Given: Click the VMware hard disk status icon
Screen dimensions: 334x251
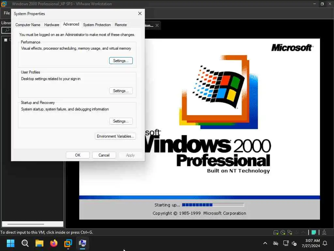Looking at the screenshot, I should point(276,232).
